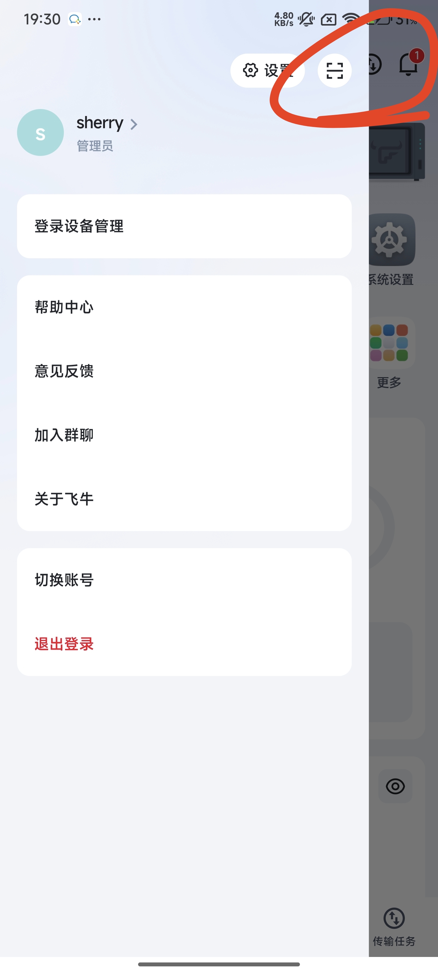The width and height of the screenshot is (438, 974).
Task: Tap 切换账号 to switch account
Action: (x=184, y=580)
